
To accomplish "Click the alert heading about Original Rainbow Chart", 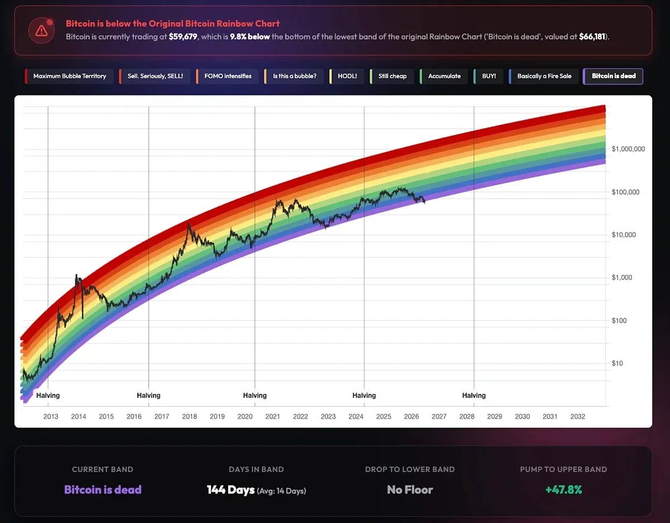I will pos(173,23).
